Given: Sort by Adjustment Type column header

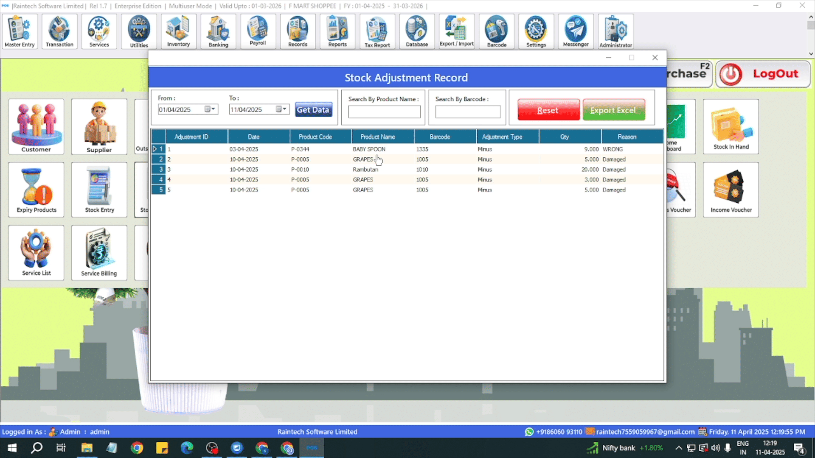Looking at the screenshot, I should tap(502, 137).
